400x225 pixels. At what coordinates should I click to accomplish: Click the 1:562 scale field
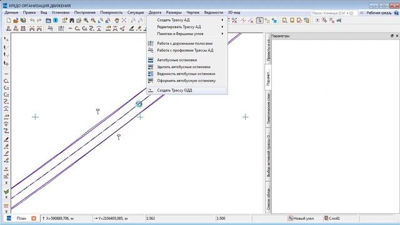click(181, 218)
